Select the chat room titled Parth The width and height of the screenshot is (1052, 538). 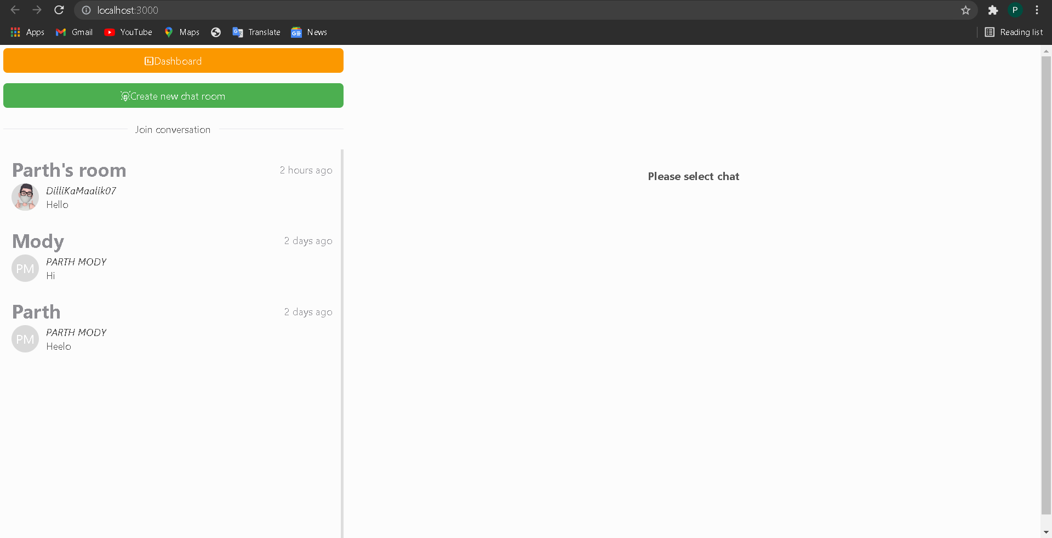pos(172,327)
